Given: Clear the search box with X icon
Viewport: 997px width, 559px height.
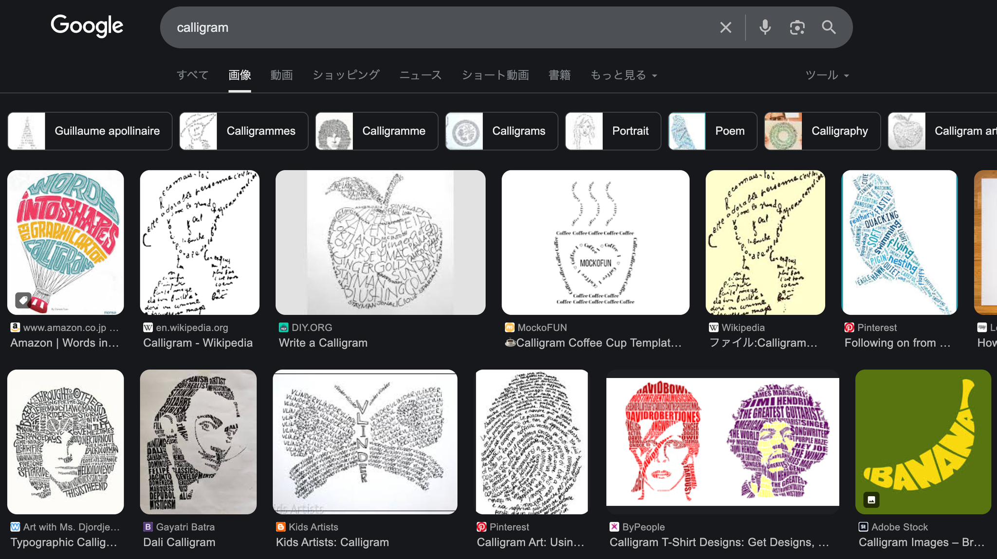Looking at the screenshot, I should coord(725,27).
